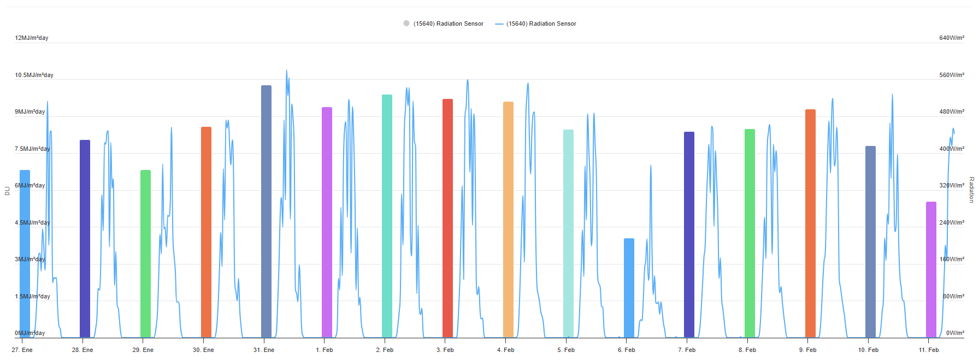The height and width of the screenshot is (364, 979).
Task: Click the vertical 'Radiation' axis title
Action: click(971, 190)
